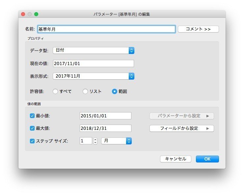
Task: Click the フィールドから設定 button
Action: [181, 128]
